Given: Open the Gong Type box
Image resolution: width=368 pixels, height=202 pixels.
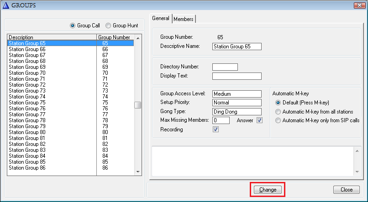Looking at the screenshot, I should (237, 112).
